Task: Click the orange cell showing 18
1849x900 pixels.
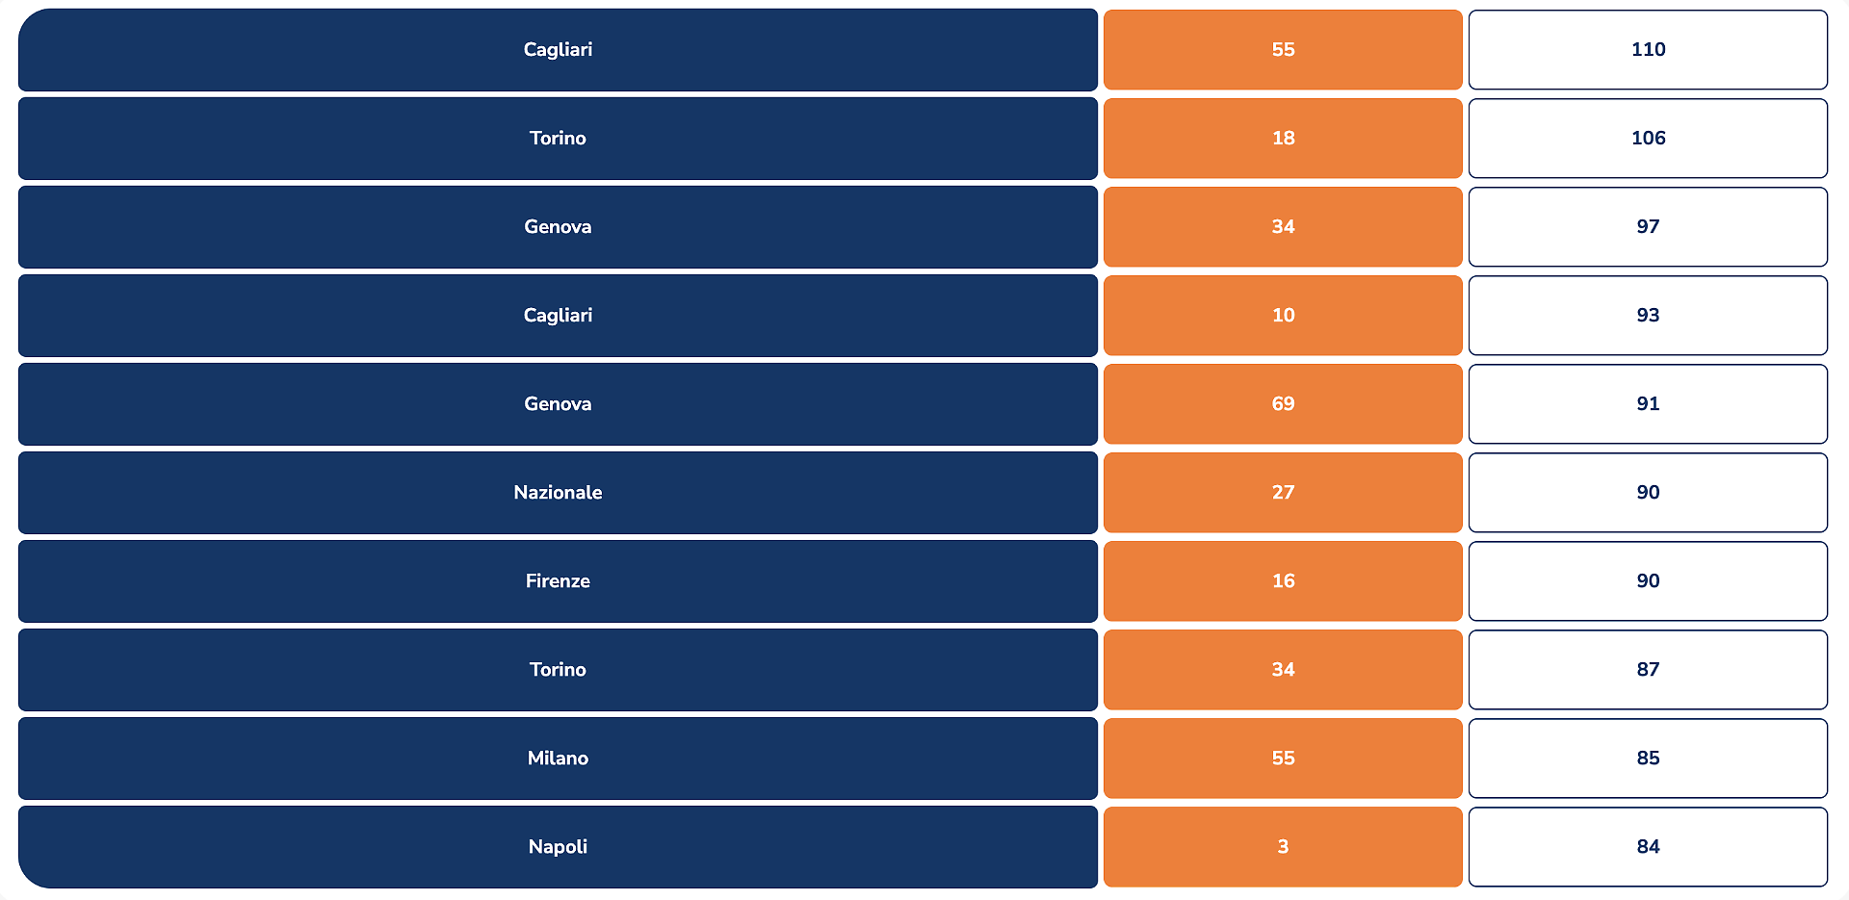Action: point(1283,139)
